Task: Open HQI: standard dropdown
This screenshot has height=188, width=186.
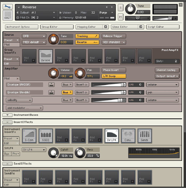Action: click(114, 42)
